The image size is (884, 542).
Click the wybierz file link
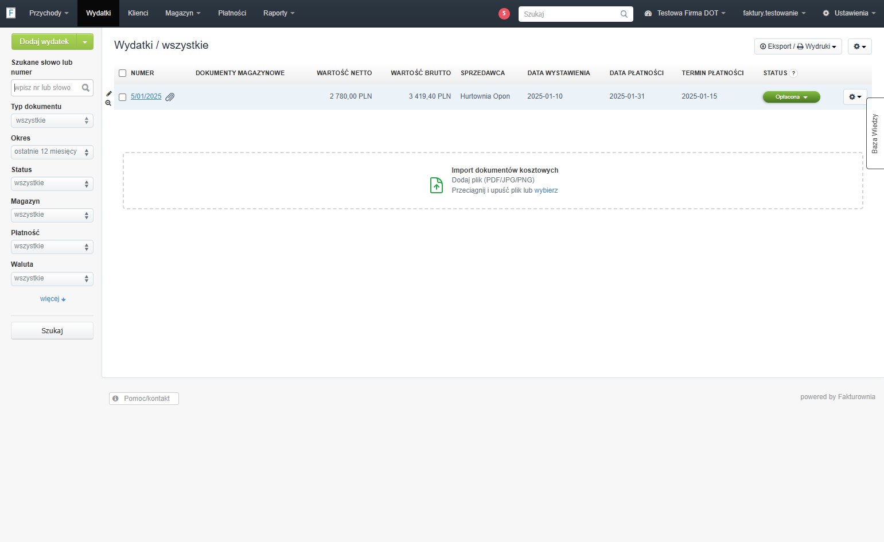pos(546,190)
